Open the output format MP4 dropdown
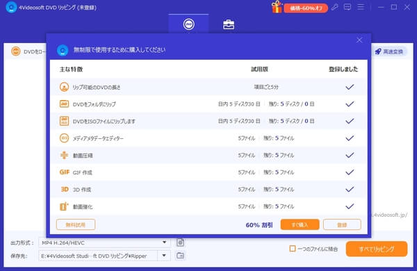Screen dimensions: 417x271 pyautogui.click(x=104, y=243)
